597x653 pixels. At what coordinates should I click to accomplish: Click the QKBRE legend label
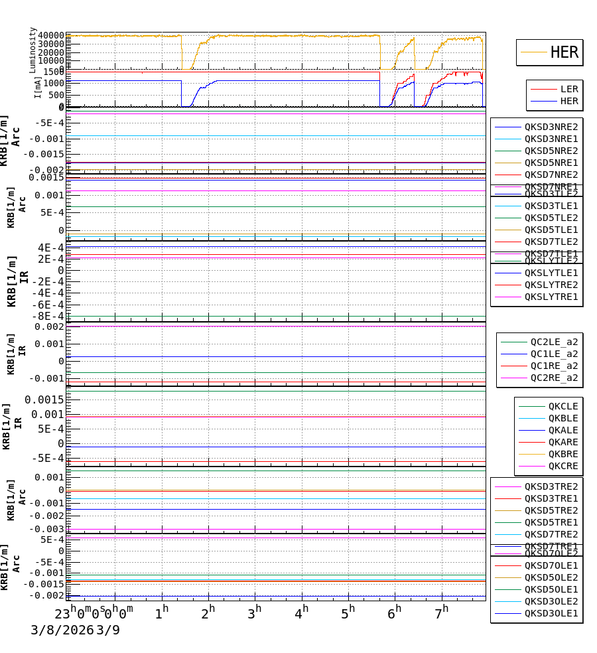[563, 455]
